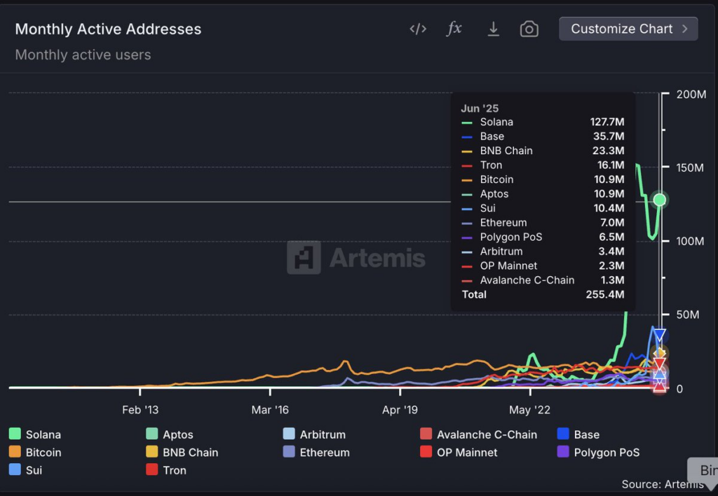Hide Arbitrum series from chart
Image resolution: width=718 pixels, height=496 pixels.
point(314,434)
